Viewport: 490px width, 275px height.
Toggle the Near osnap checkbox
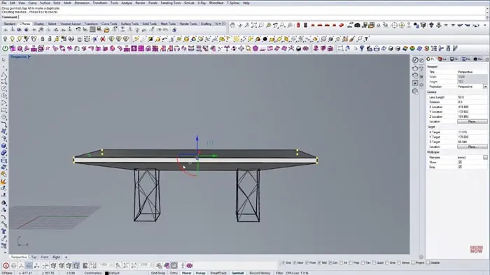pos(295,263)
